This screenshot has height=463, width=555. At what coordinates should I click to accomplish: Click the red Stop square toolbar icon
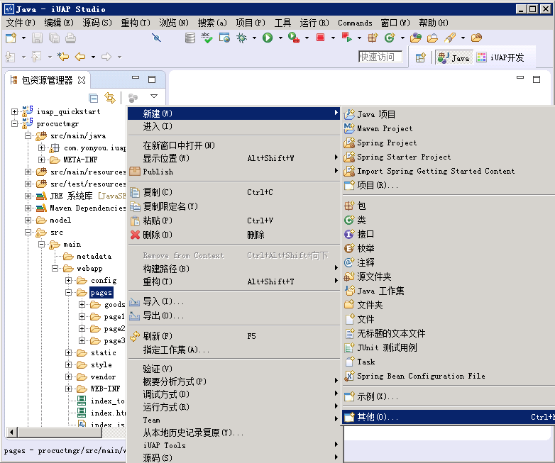tap(321, 38)
